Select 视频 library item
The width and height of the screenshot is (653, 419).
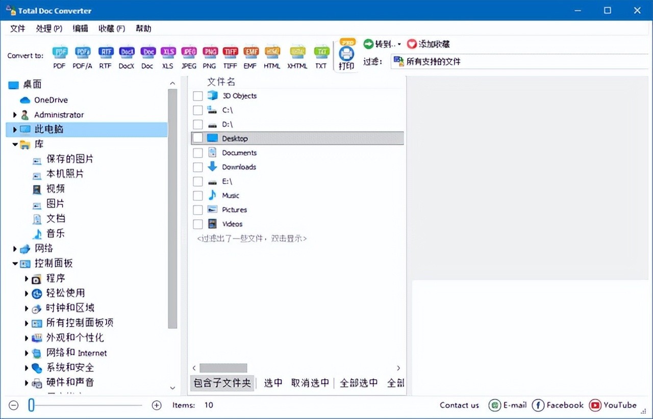pos(55,189)
